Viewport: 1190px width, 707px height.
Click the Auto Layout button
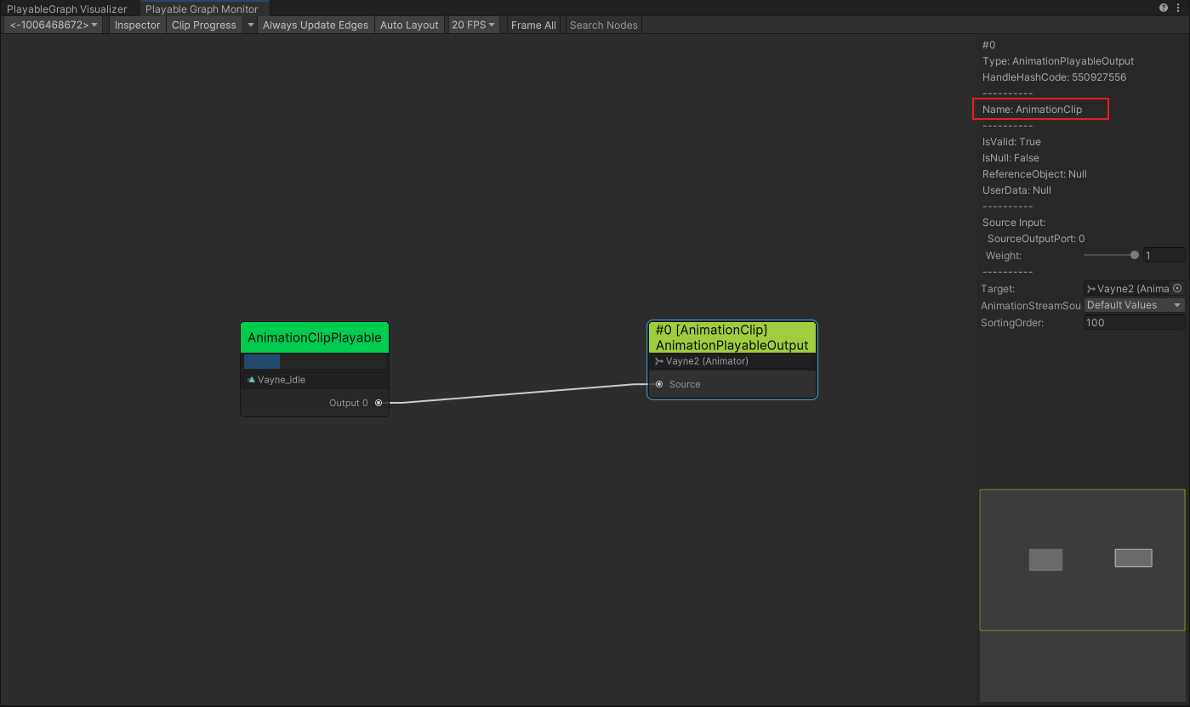point(409,25)
